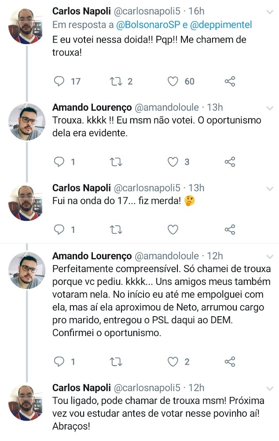Share the 'Trouxa. kkkk' tweet
The width and height of the screenshot is (279, 441).
click(230, 162)
